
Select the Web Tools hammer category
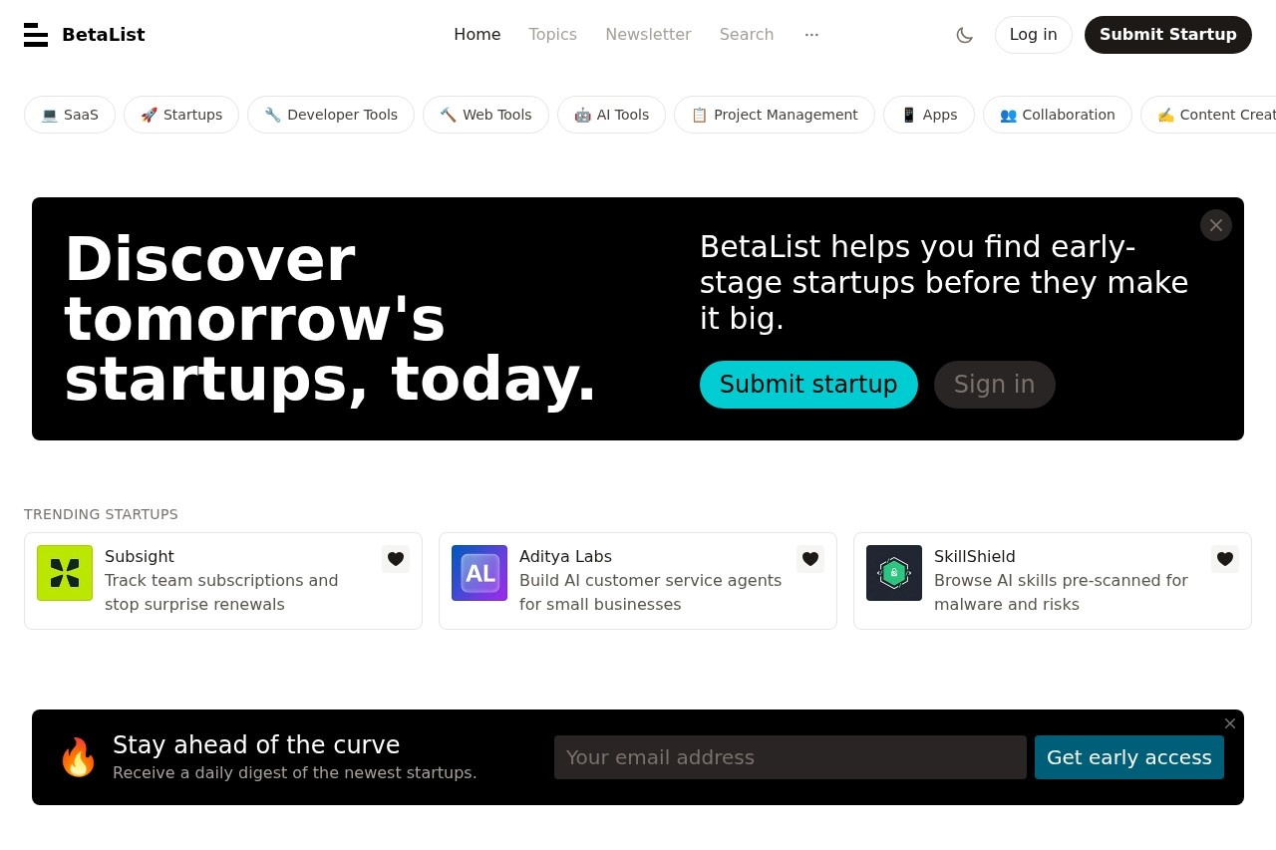485,115
